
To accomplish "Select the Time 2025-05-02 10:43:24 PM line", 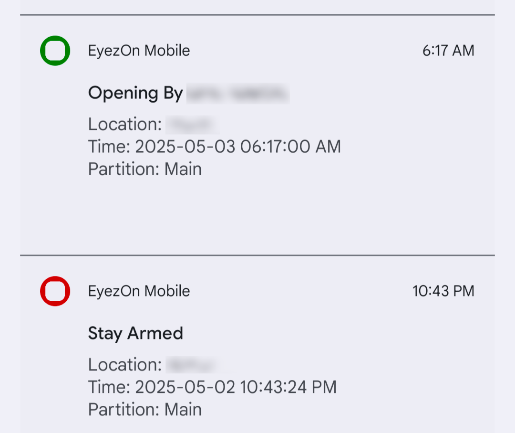I will click(212, 387).
